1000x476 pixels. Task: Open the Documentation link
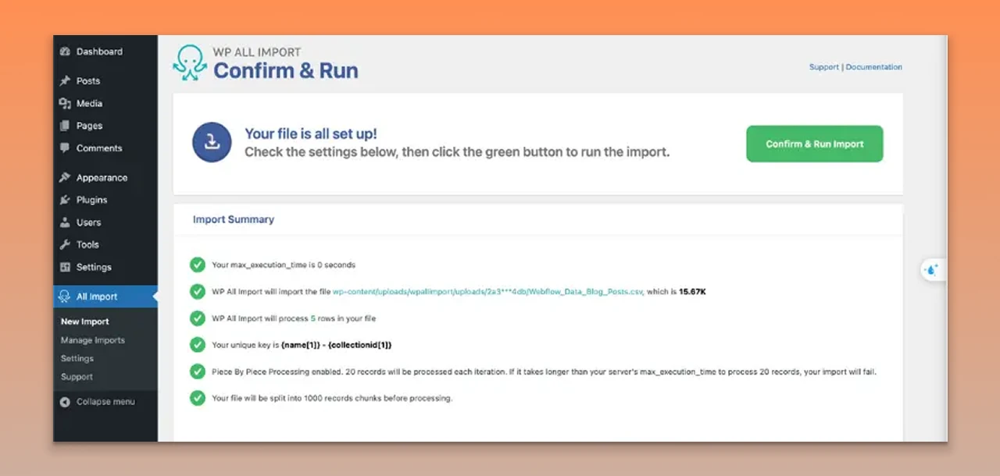point(874,67)
